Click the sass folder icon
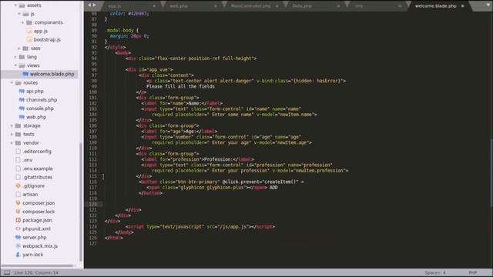Screen dimensions: 493x277 [x=25, y=48]
